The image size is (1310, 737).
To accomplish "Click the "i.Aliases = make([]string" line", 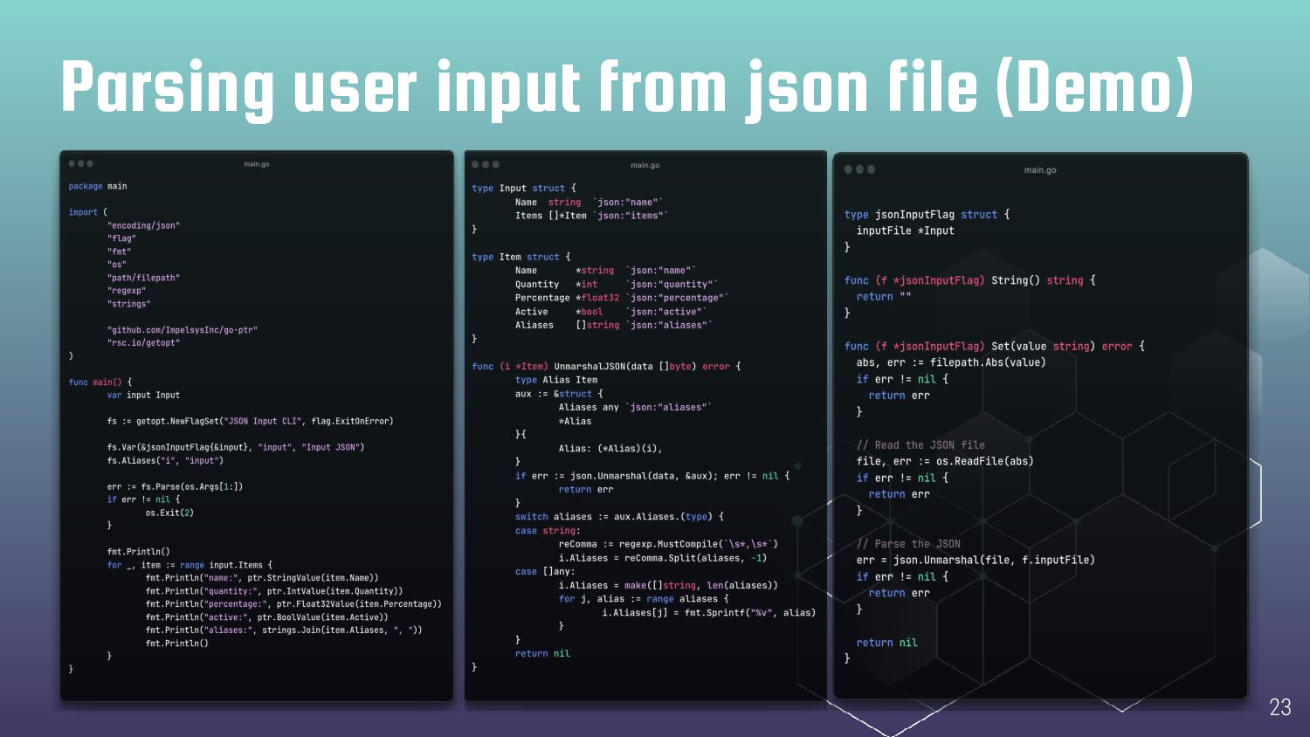I will coord(668,586).
